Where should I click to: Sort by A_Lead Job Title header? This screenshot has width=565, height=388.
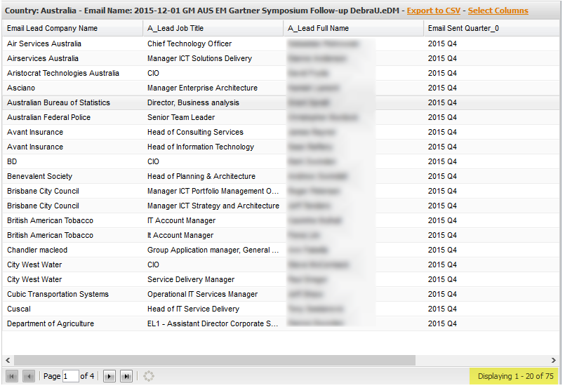(213, 29)
